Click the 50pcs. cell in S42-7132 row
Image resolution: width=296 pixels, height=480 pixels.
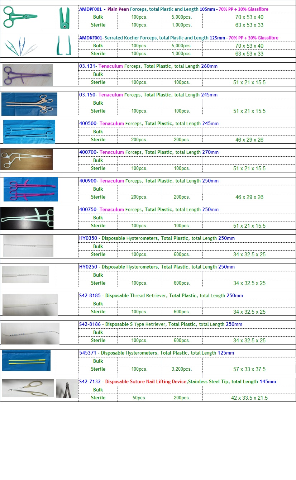[139, 398]
